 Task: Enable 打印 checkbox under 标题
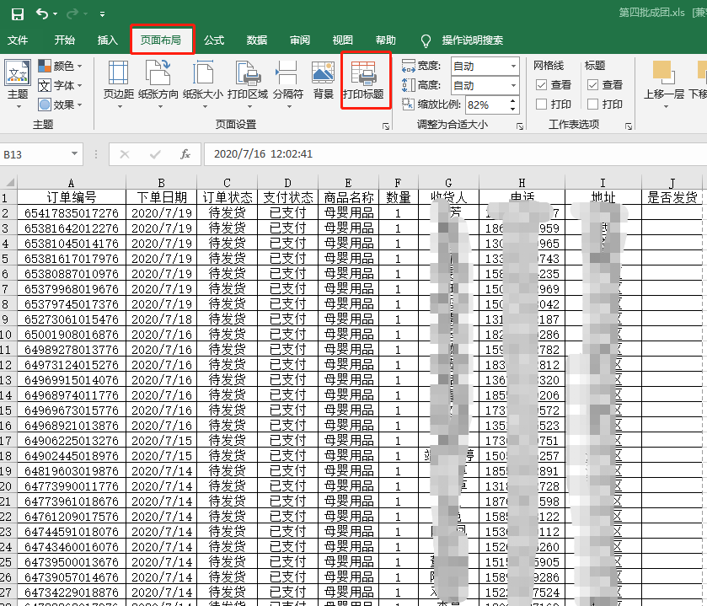(x=592, y=104)
